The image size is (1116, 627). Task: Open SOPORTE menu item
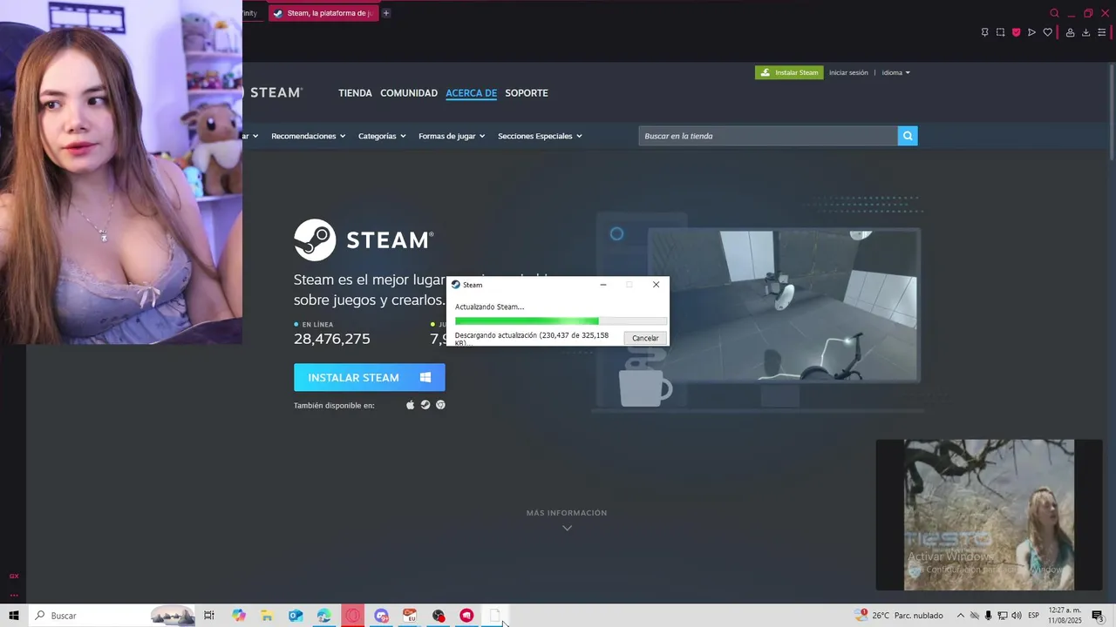tap(527, 93)
